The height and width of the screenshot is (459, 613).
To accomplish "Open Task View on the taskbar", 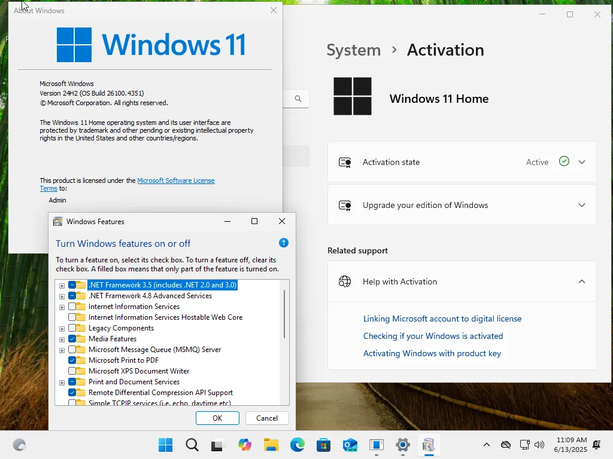I will tap(218, 445).
